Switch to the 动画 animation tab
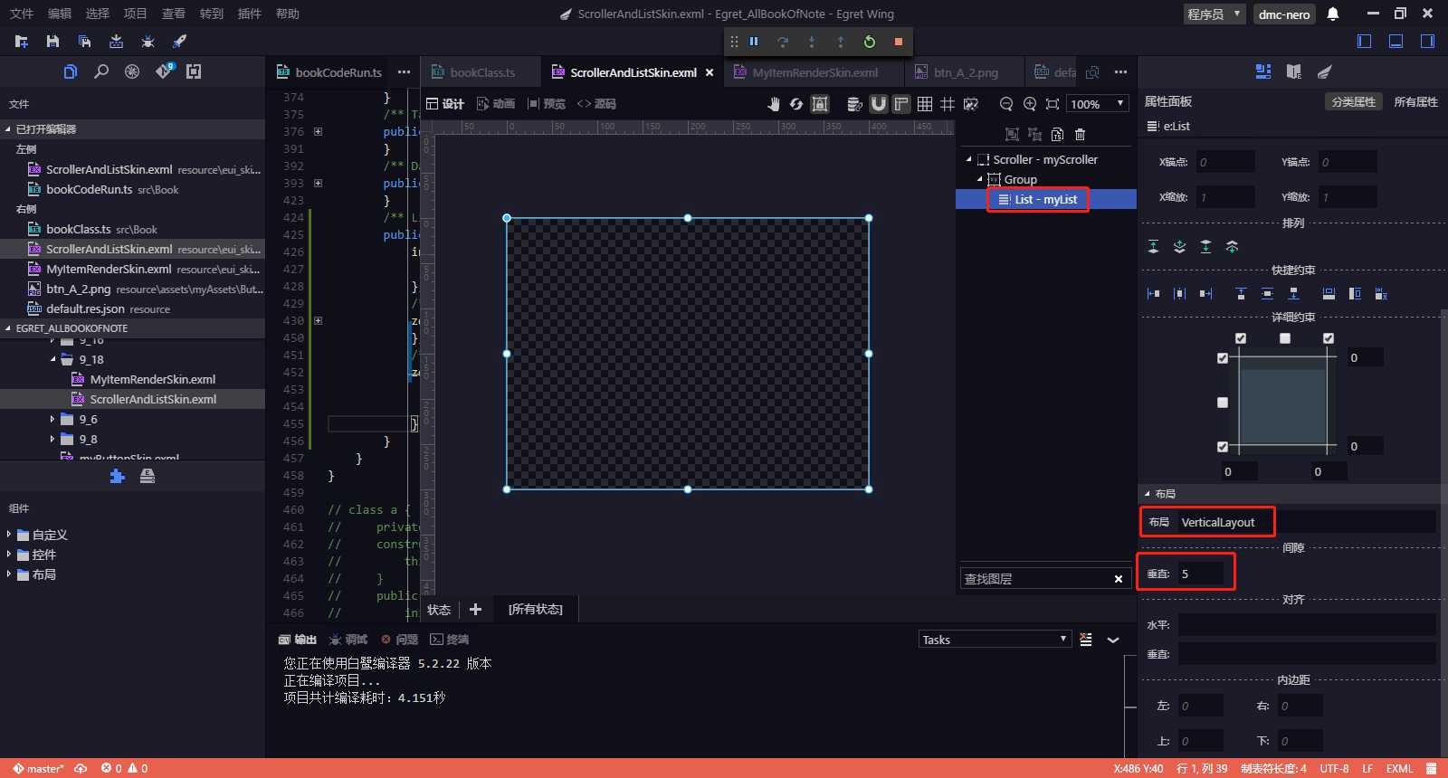 click(x=496, y=104)
